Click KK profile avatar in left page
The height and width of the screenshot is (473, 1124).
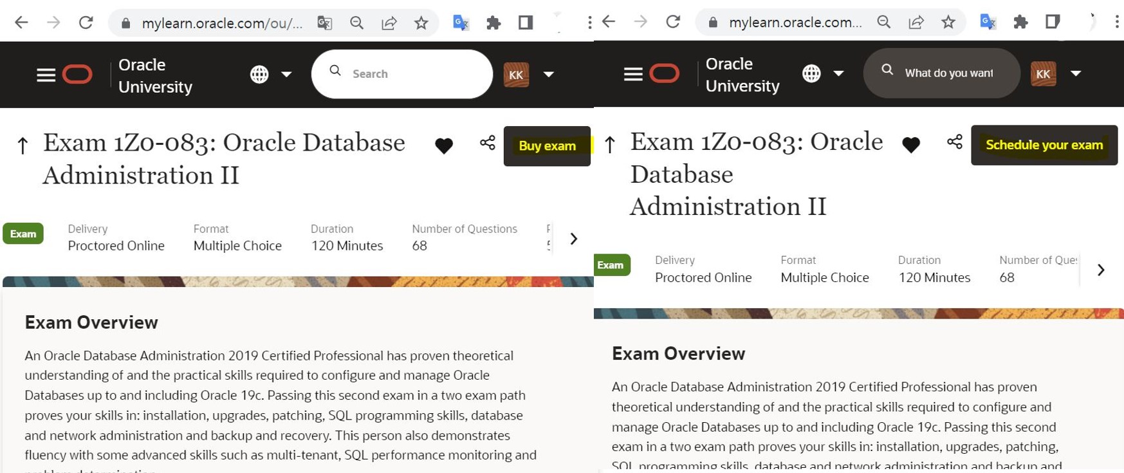pos(516,75)
